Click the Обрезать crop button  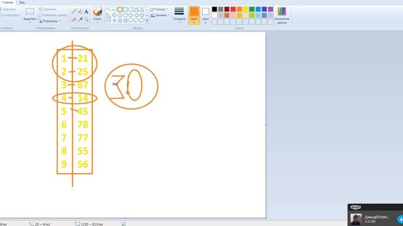(x=47, y=9)
